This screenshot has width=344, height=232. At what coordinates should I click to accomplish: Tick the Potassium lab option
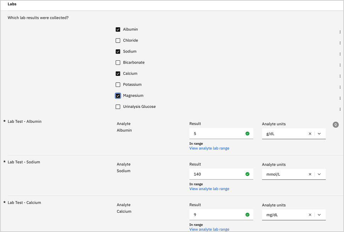118,85
